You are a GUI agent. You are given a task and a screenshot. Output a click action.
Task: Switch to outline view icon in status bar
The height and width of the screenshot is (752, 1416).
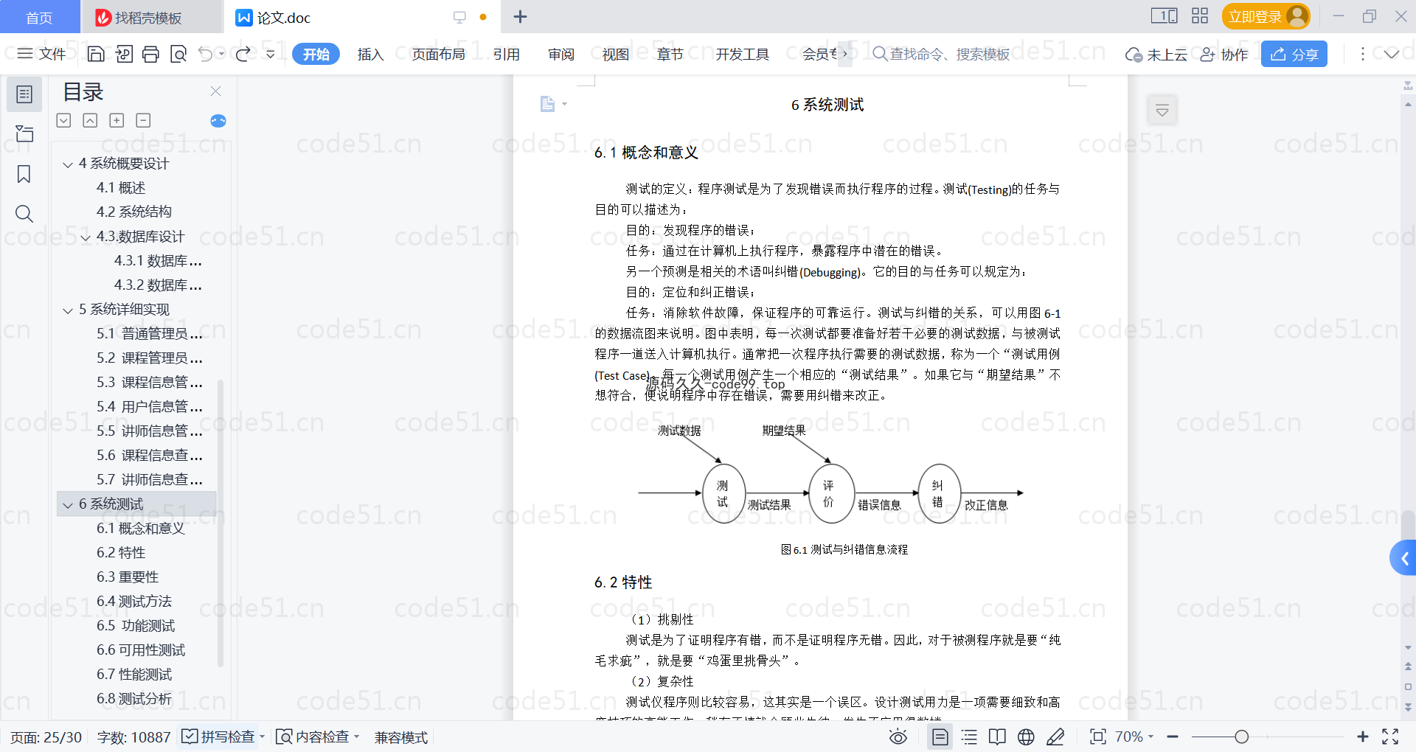coord(969,737)
